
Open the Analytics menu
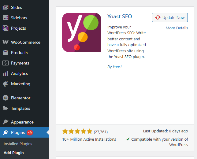click(24, 73)
